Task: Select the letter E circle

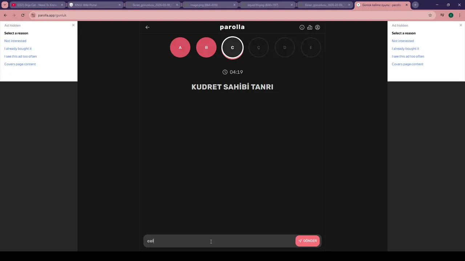Action: pos(311,47)
